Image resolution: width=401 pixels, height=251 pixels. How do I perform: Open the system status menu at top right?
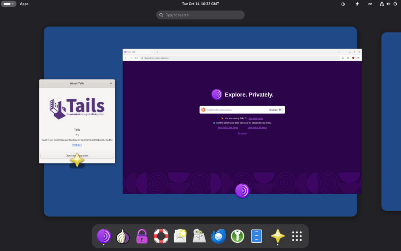[388, 4]
